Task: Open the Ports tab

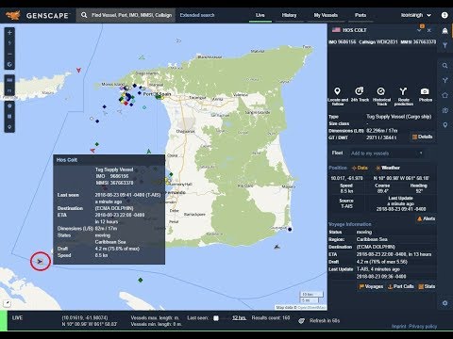Action: coord(361,15)
